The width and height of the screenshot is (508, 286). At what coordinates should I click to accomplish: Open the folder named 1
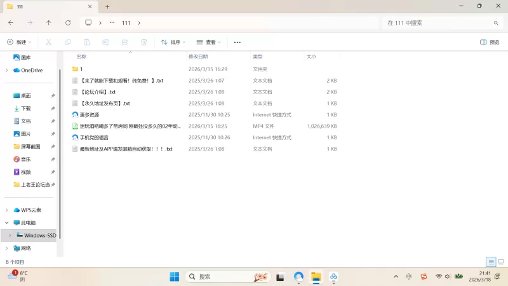[81, 69]
